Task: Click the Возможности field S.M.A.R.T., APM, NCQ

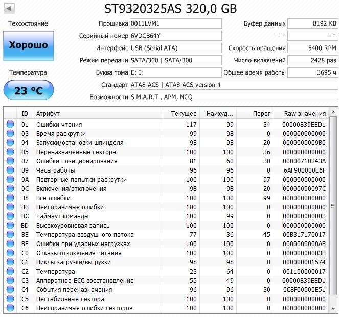Action: (x=234, y=97)
